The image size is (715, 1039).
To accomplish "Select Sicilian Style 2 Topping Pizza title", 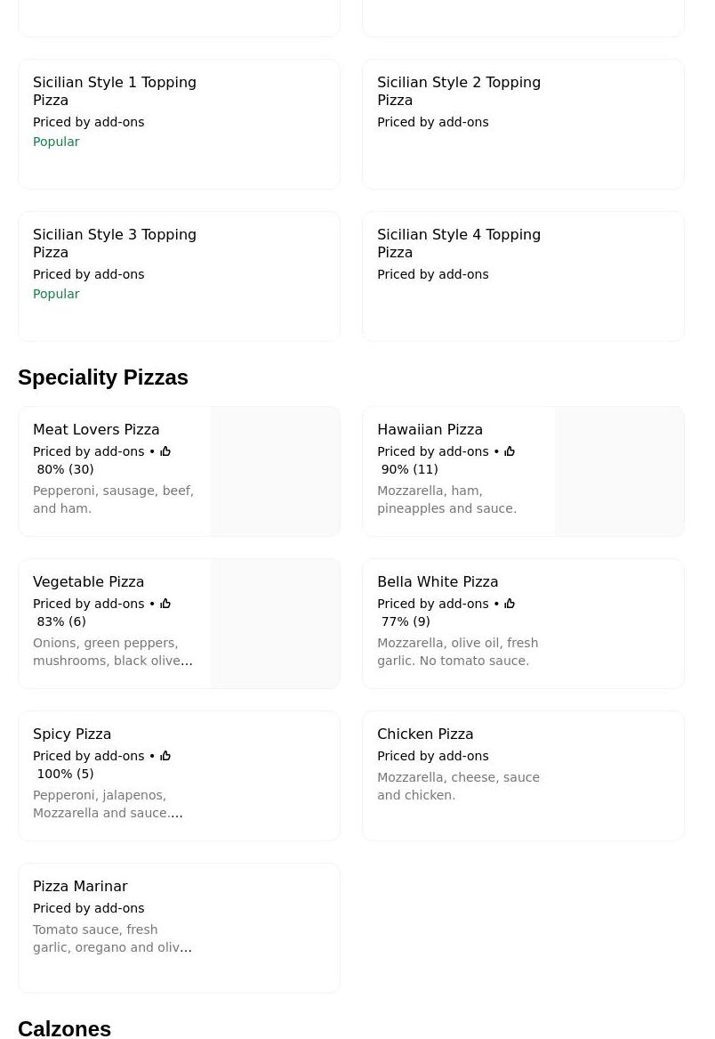I will pyautogui.click(x=459, y=91).
